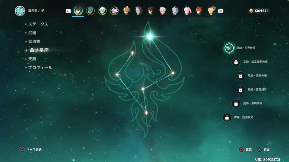The width and height of the screenshot is (289, 162).
Task: Open the 天賦 menu entry
Action: [x=32, y=59]
